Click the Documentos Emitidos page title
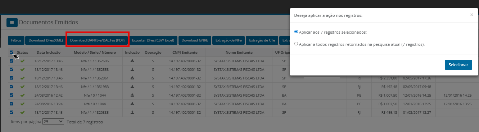 coord(48,22)
